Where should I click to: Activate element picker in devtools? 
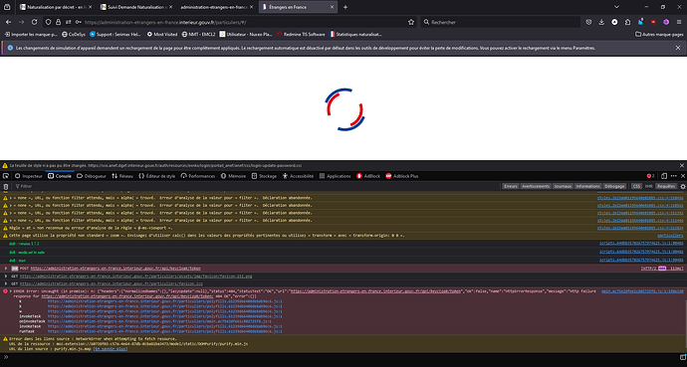pos(6,176)
